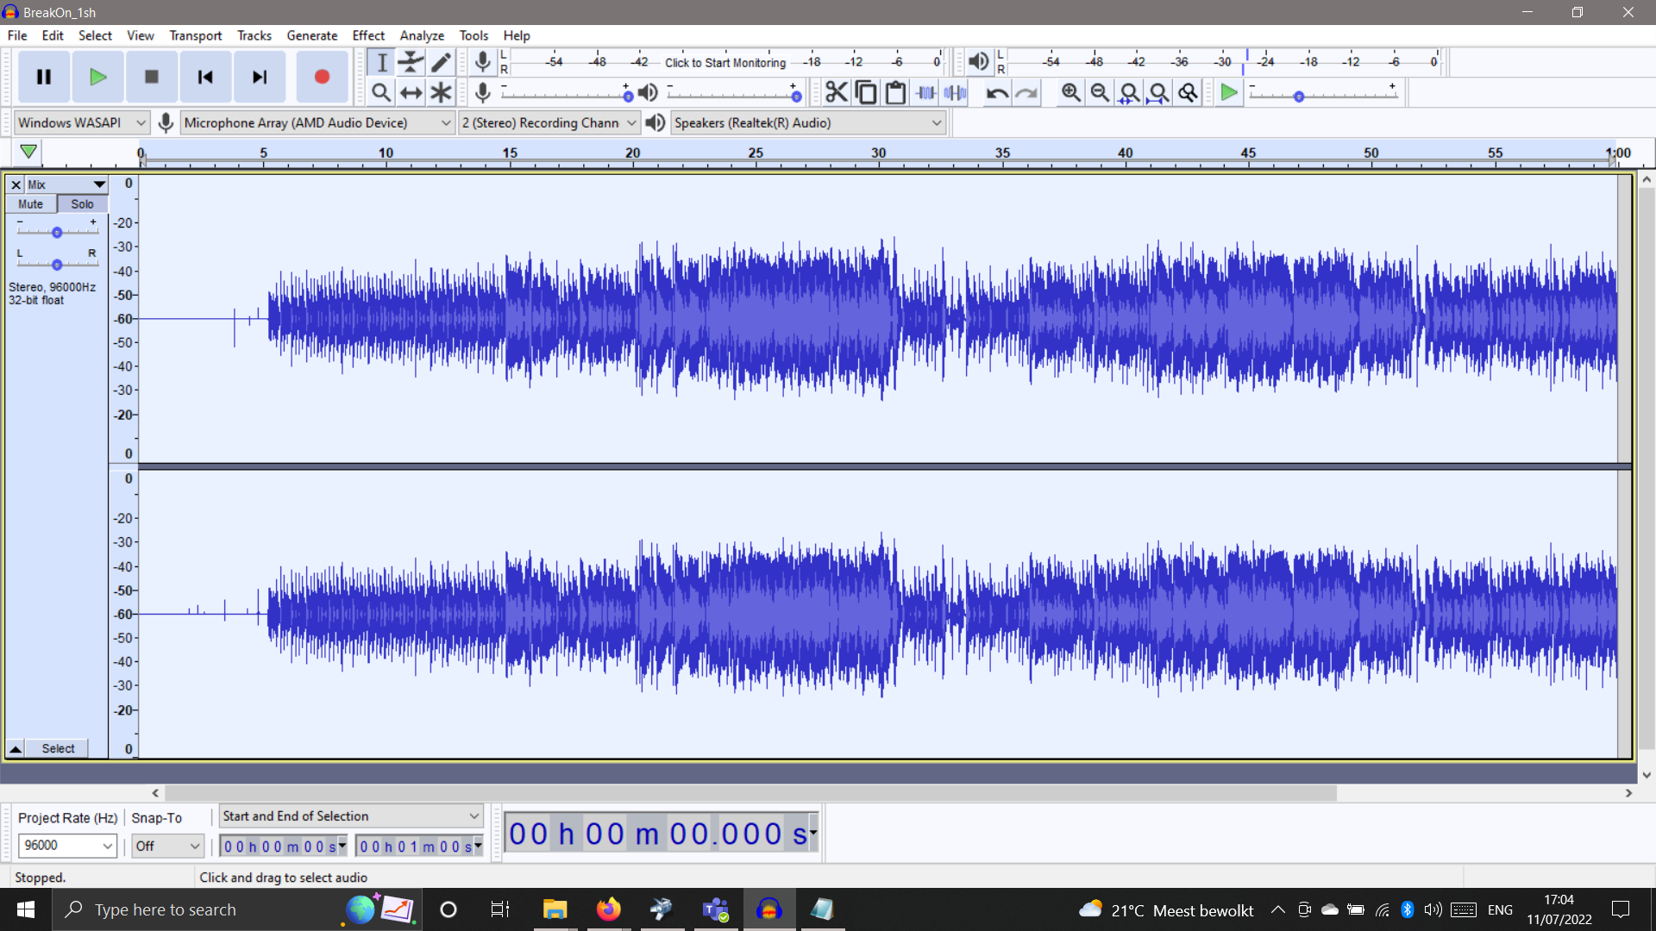This screenshot has width=1656, height=931.
Task: Click the Redo arrow icon
Action: [1026, 92]
